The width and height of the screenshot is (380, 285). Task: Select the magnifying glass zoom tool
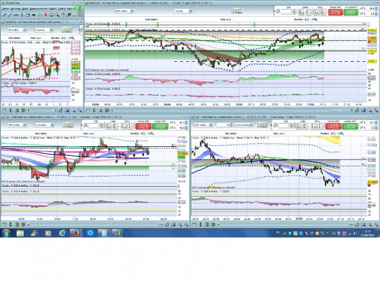click(x=57, y=15)
